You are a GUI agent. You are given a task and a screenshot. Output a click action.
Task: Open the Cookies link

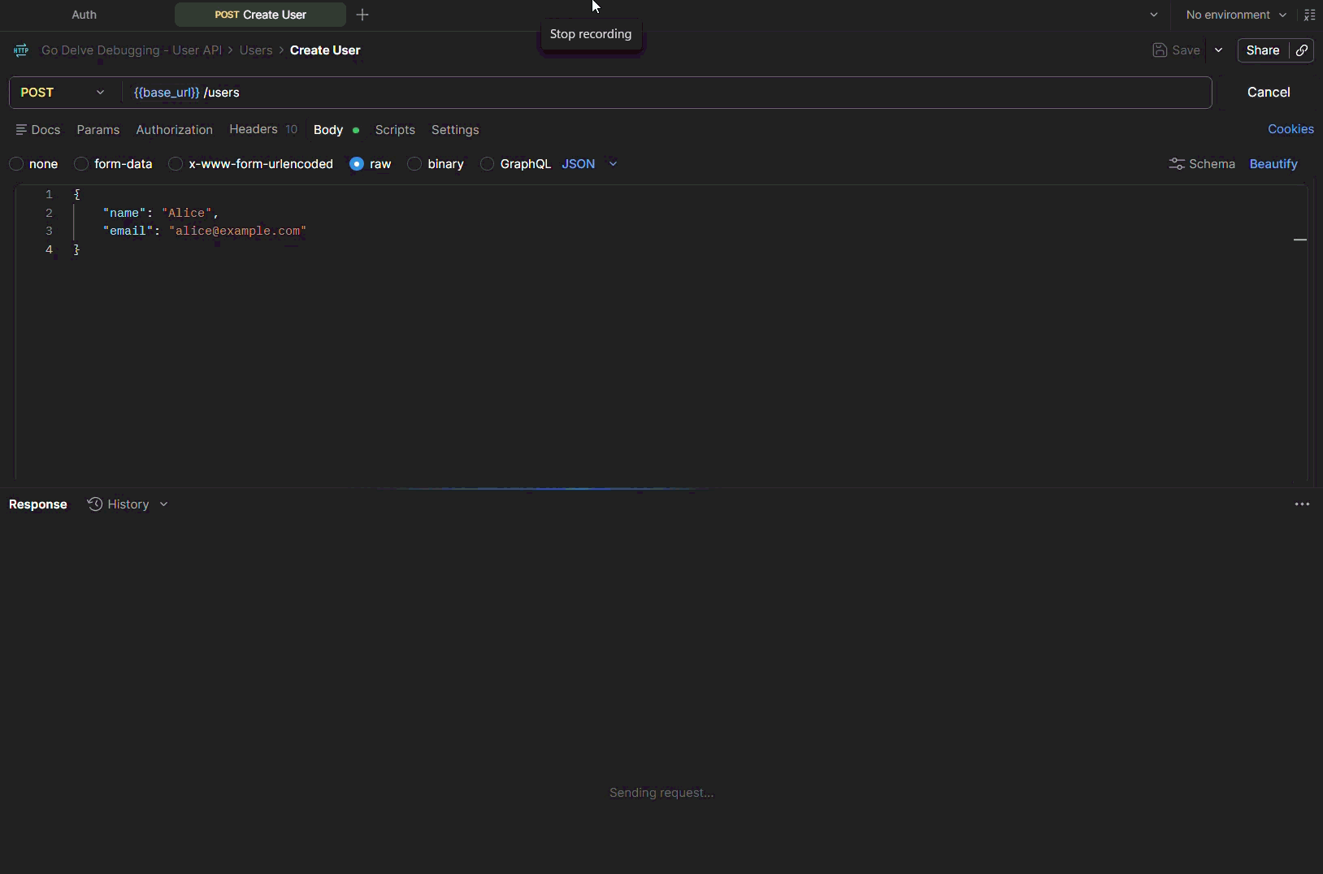point(1290,129)
